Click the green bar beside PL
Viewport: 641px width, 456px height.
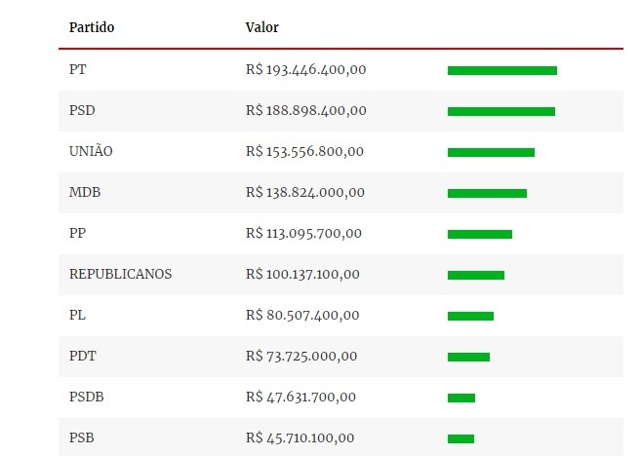pyautogui.click(x=470, y=316)
